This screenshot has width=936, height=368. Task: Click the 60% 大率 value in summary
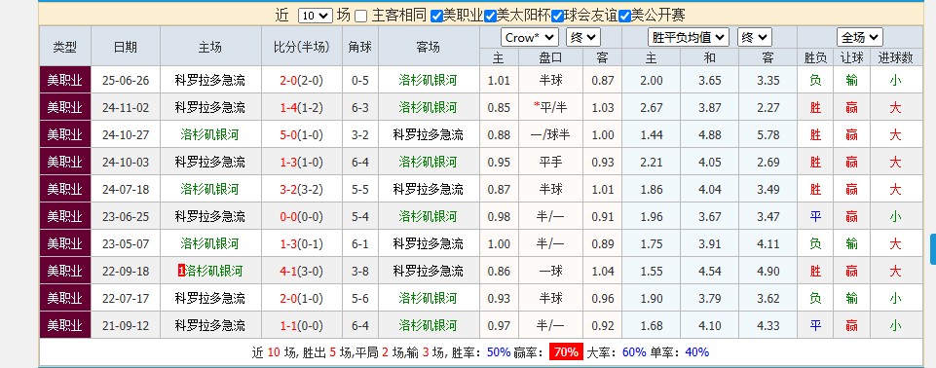tap(634, 351)
